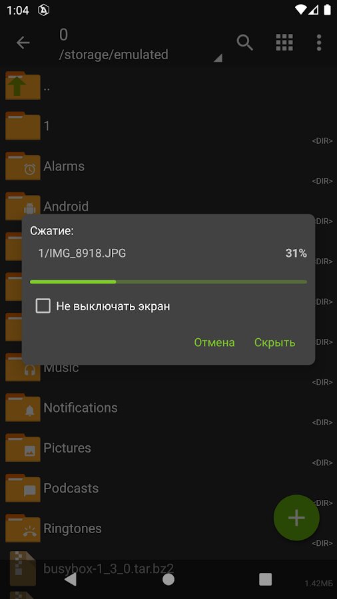This screenshot has width=337, height=599.
Task: Click the green compression progress bar
Action: coord(168,282)
